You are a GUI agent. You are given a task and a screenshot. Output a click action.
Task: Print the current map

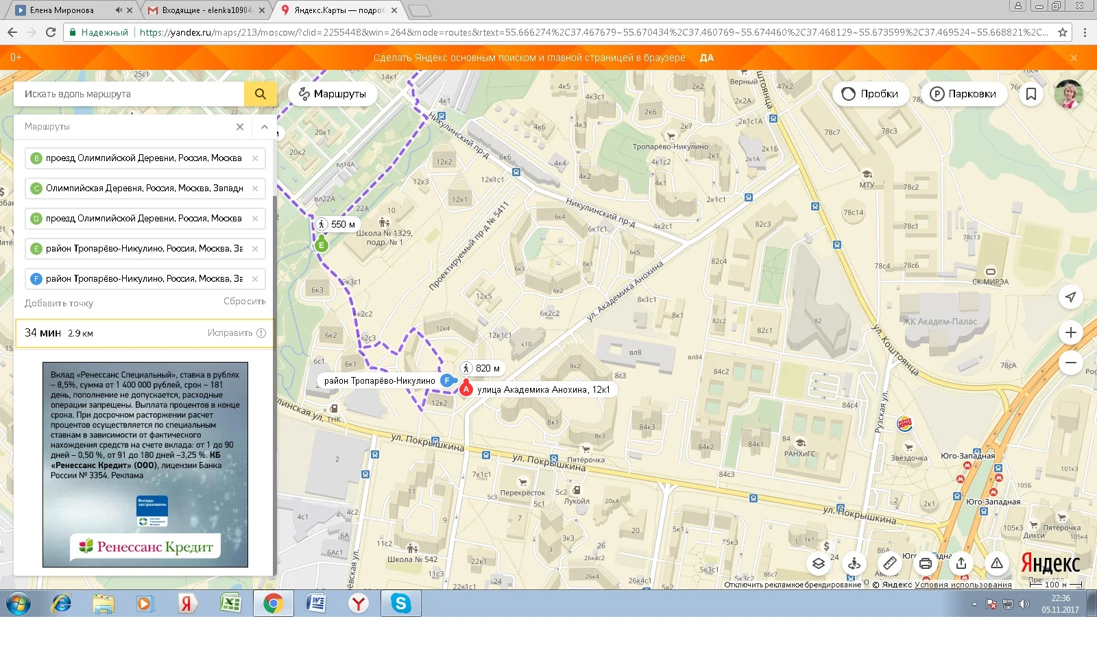(926, 563)
